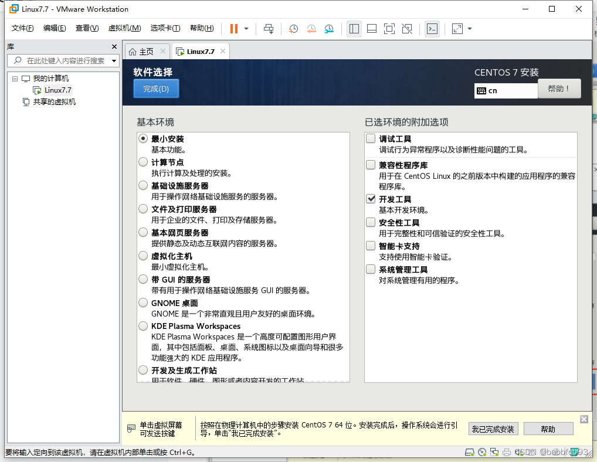Open the 虚拟机(M) menu
The height and width of the screenshot is (462, 597).
(124, 28)
